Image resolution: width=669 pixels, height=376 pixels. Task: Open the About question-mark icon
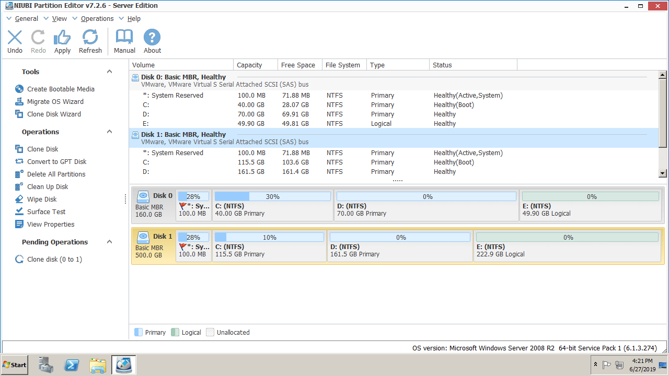click(152, 38)
